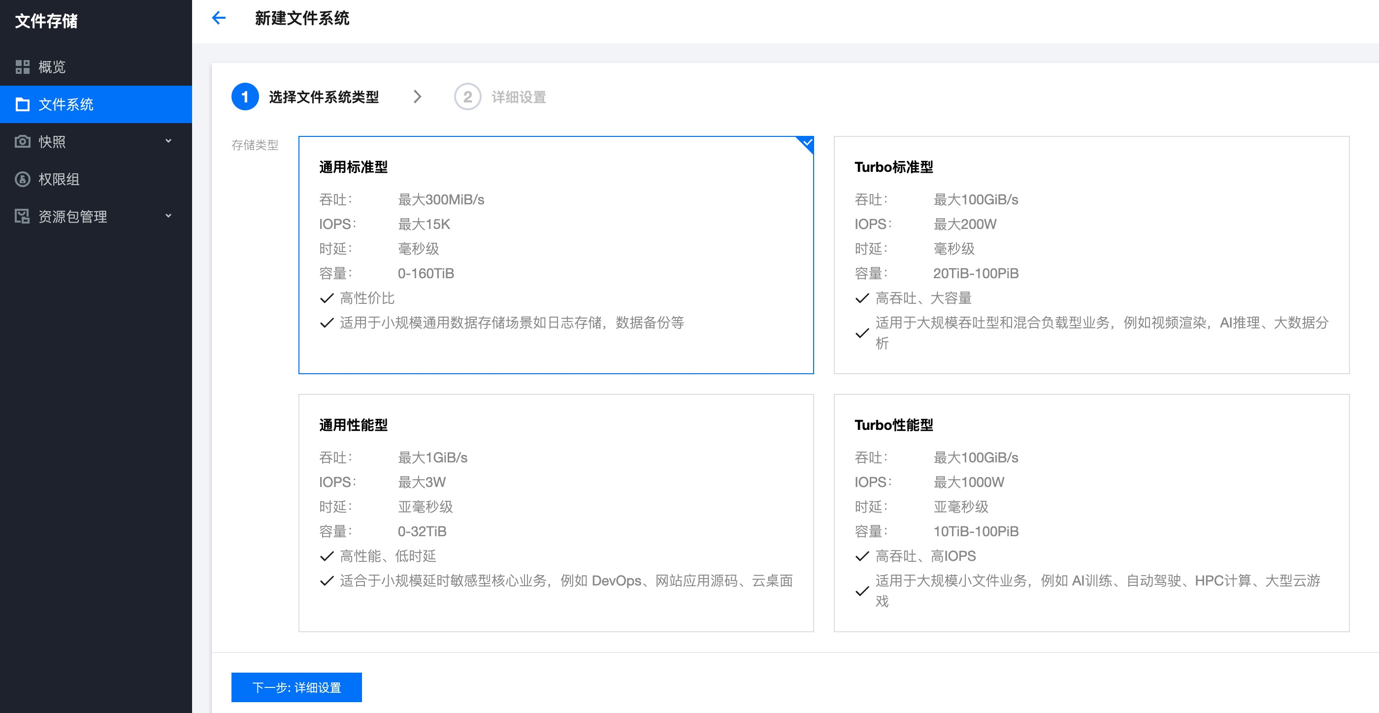Click the 资源包管理 package icon
1379x713 pixels.
click(x=23, y=216)
